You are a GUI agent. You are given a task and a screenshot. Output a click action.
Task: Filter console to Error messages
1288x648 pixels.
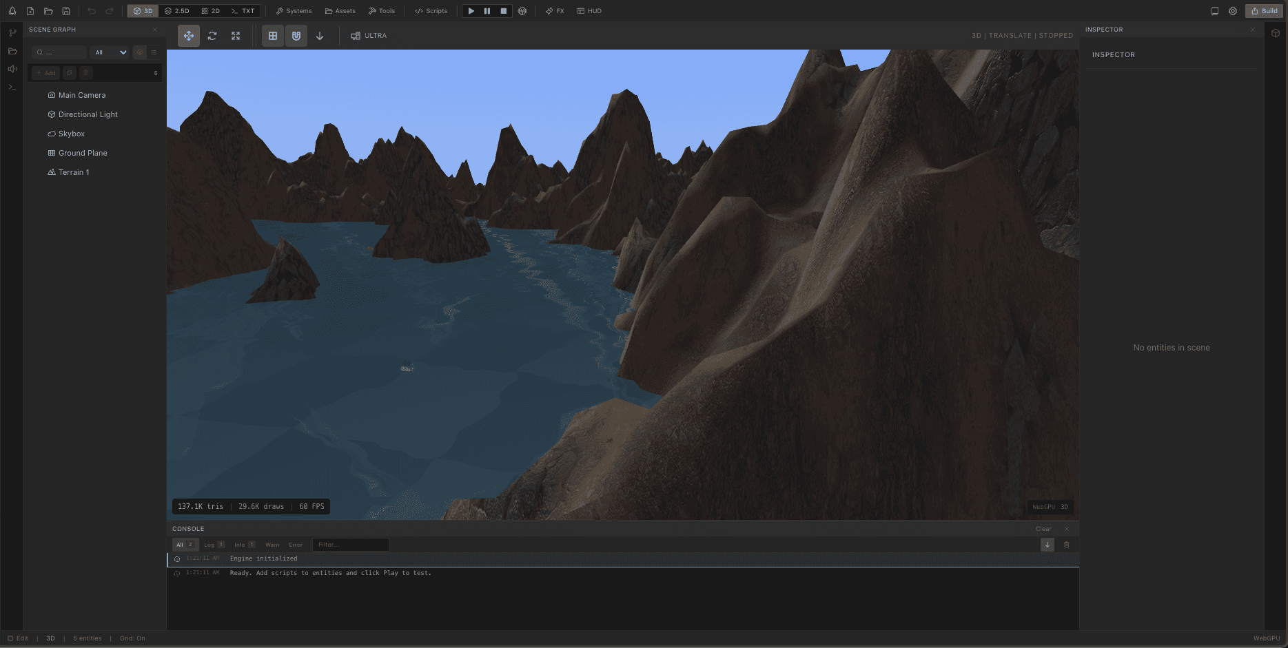(296, 545)
